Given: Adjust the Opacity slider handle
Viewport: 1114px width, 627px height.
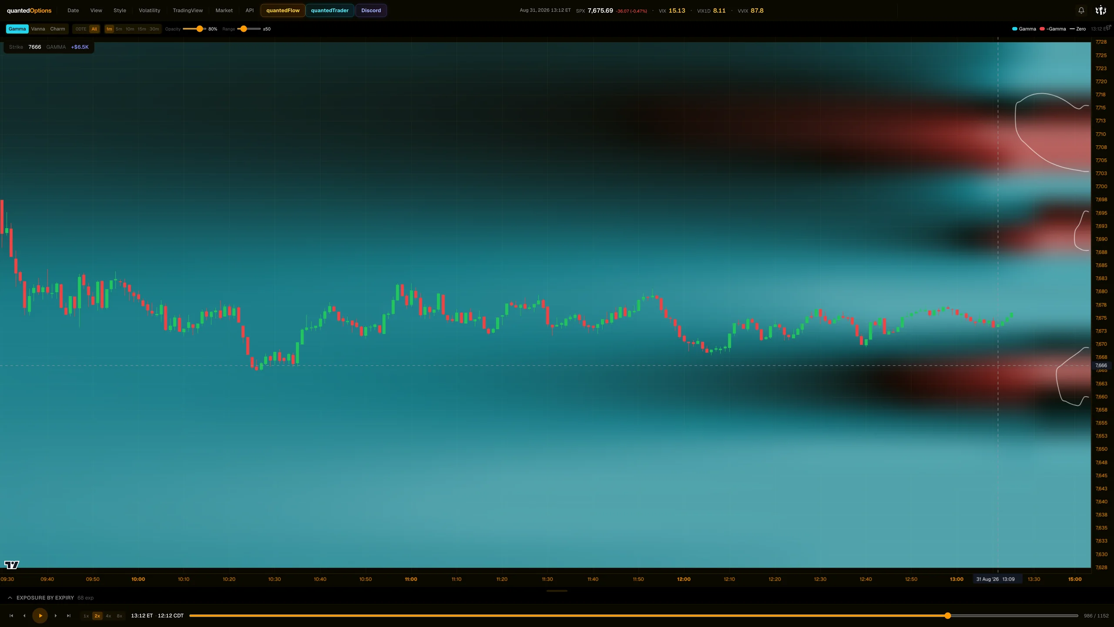Looking at the screenshot, I should (x=200, y=29).
